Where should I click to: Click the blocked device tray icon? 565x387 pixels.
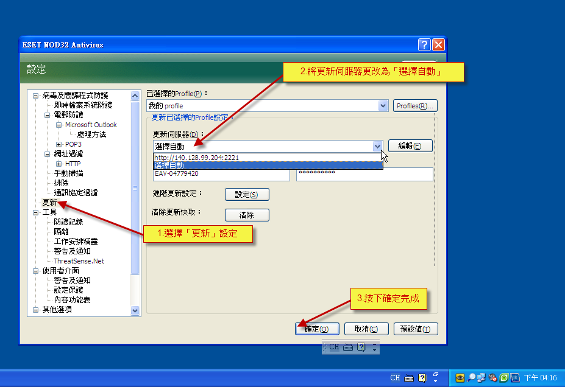point(492,378)
